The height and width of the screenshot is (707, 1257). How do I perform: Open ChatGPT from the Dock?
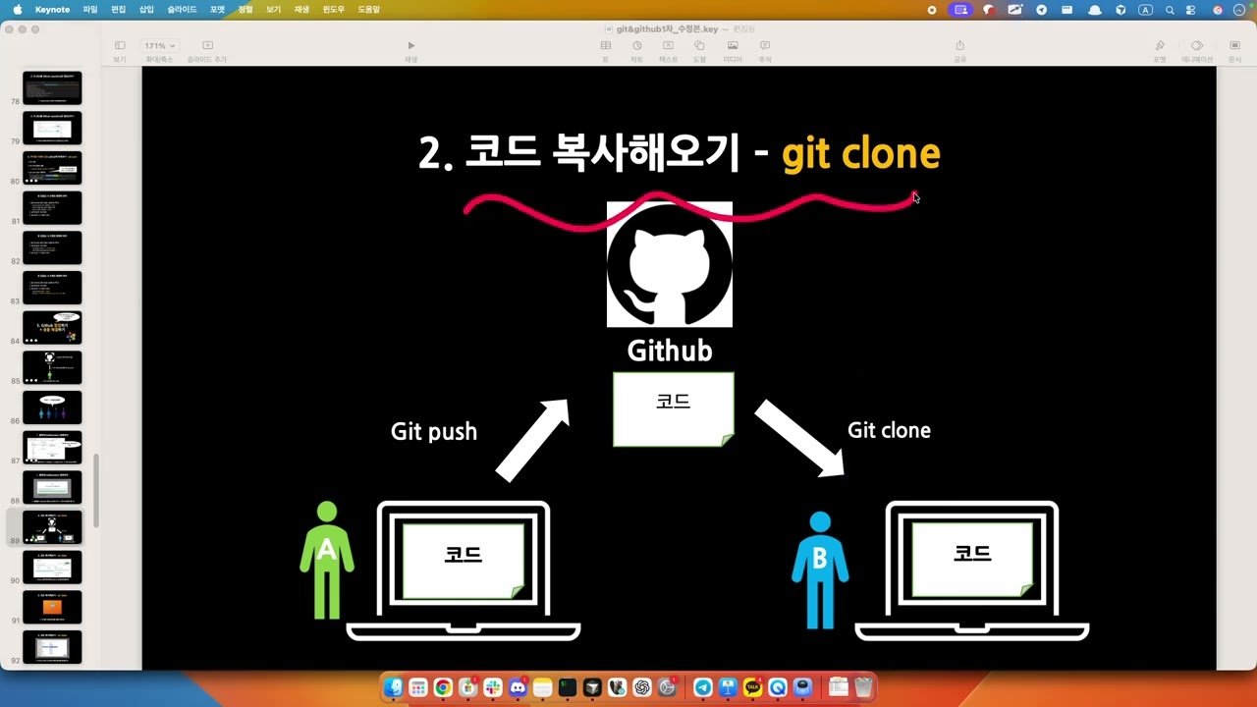[642, 688]
